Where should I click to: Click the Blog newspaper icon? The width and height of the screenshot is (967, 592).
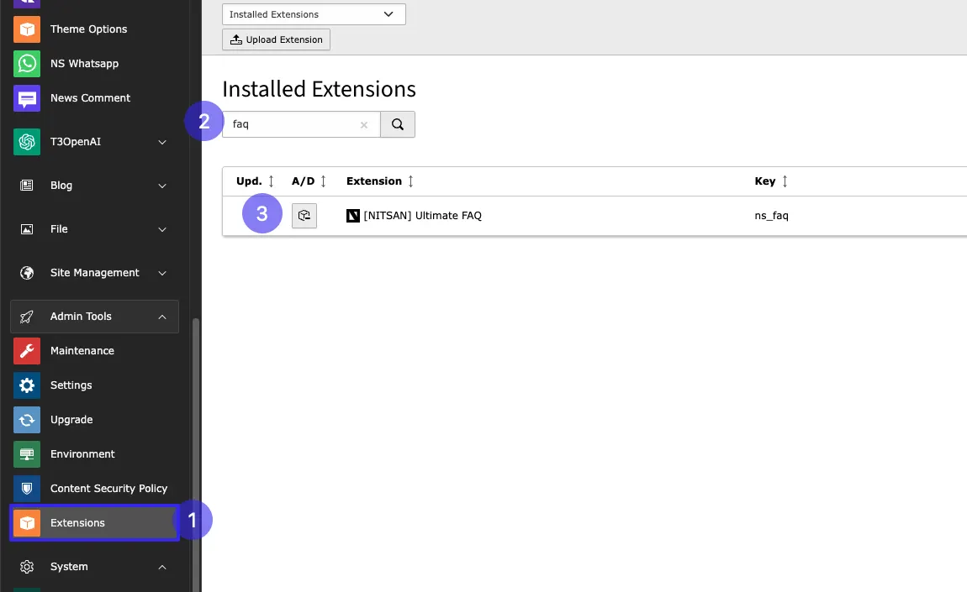tap(27, 186)
